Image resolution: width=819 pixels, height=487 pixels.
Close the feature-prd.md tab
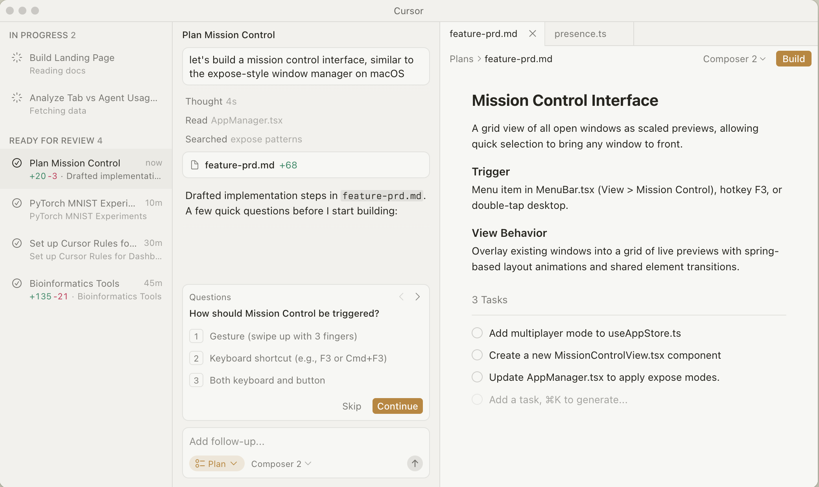click(533, 34)
